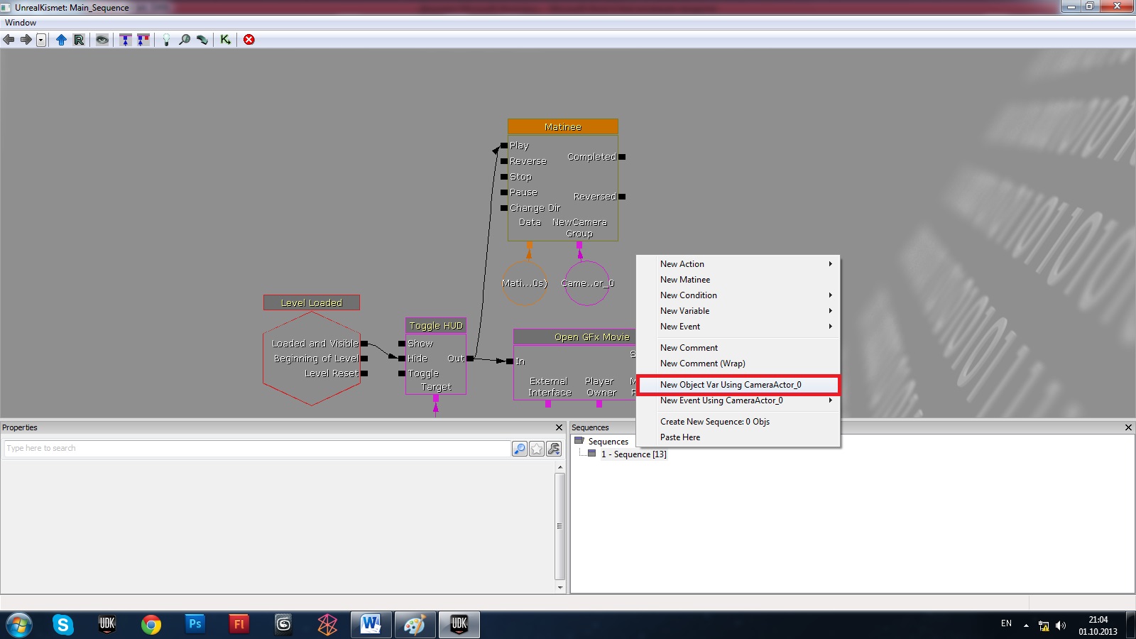Toggle hide unused connectors eye icon
The height and width of the screenshot is (639, 1136).
pyautogui.click(x=102, y=40)
